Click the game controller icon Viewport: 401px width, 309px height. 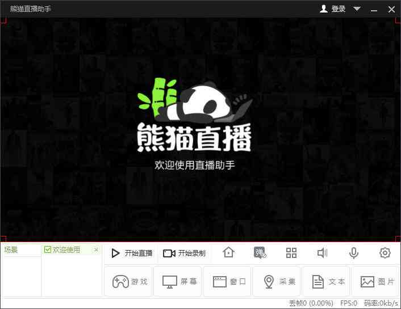(x=120, y=281)
